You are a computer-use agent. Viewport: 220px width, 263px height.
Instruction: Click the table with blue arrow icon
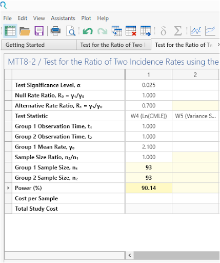[146, 31]
